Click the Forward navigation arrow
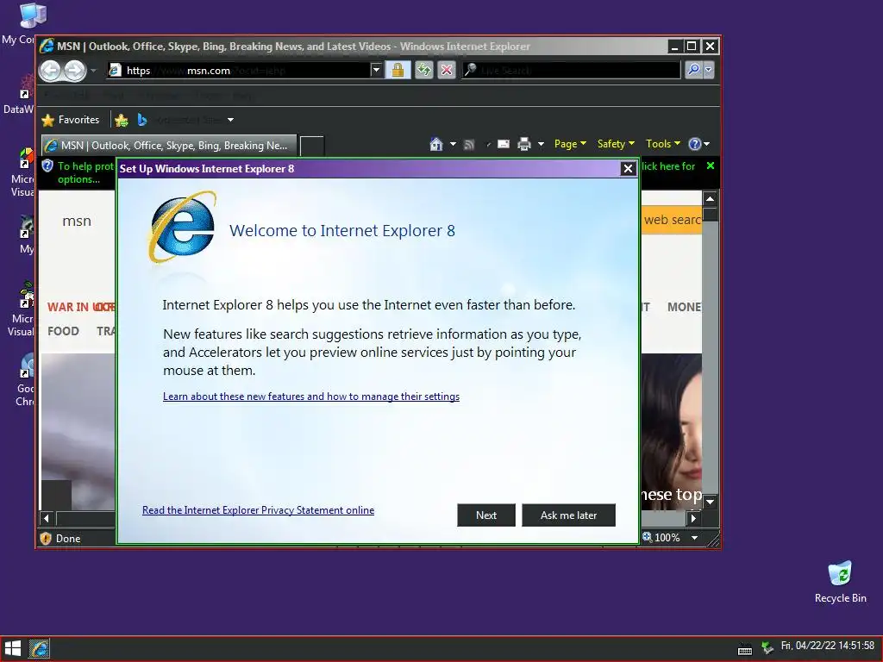 click(75, 71)
